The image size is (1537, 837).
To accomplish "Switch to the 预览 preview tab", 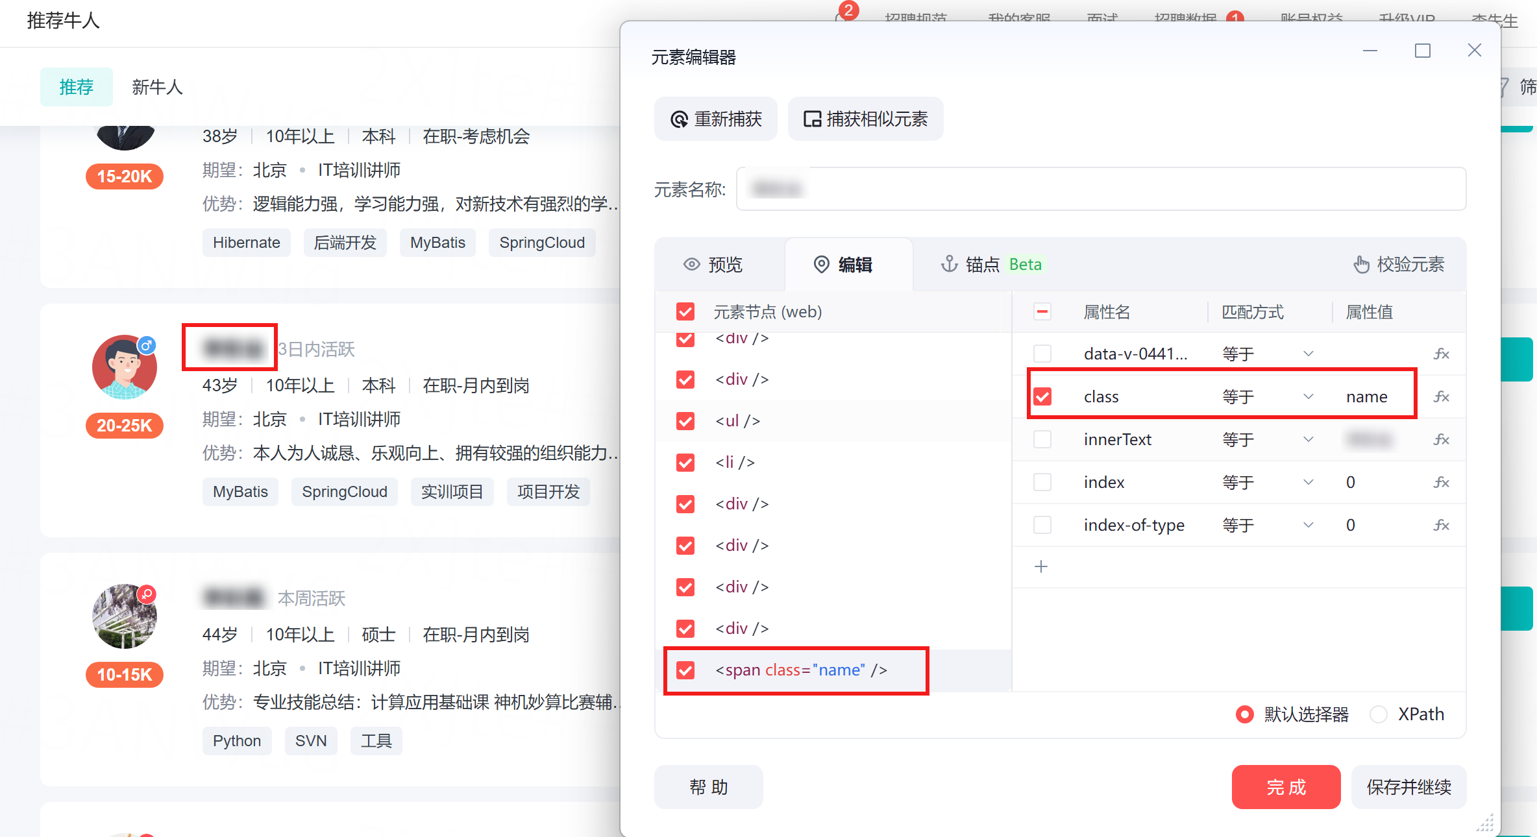I will 713,265.
